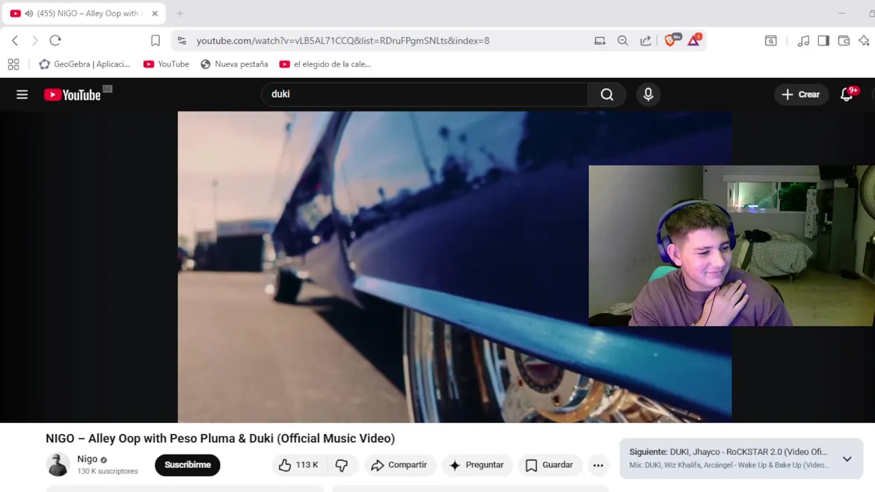The width and height of the screenshot is (875, 492).
Task: Click the 130 K suscriptores text
Action: point(107,471)
